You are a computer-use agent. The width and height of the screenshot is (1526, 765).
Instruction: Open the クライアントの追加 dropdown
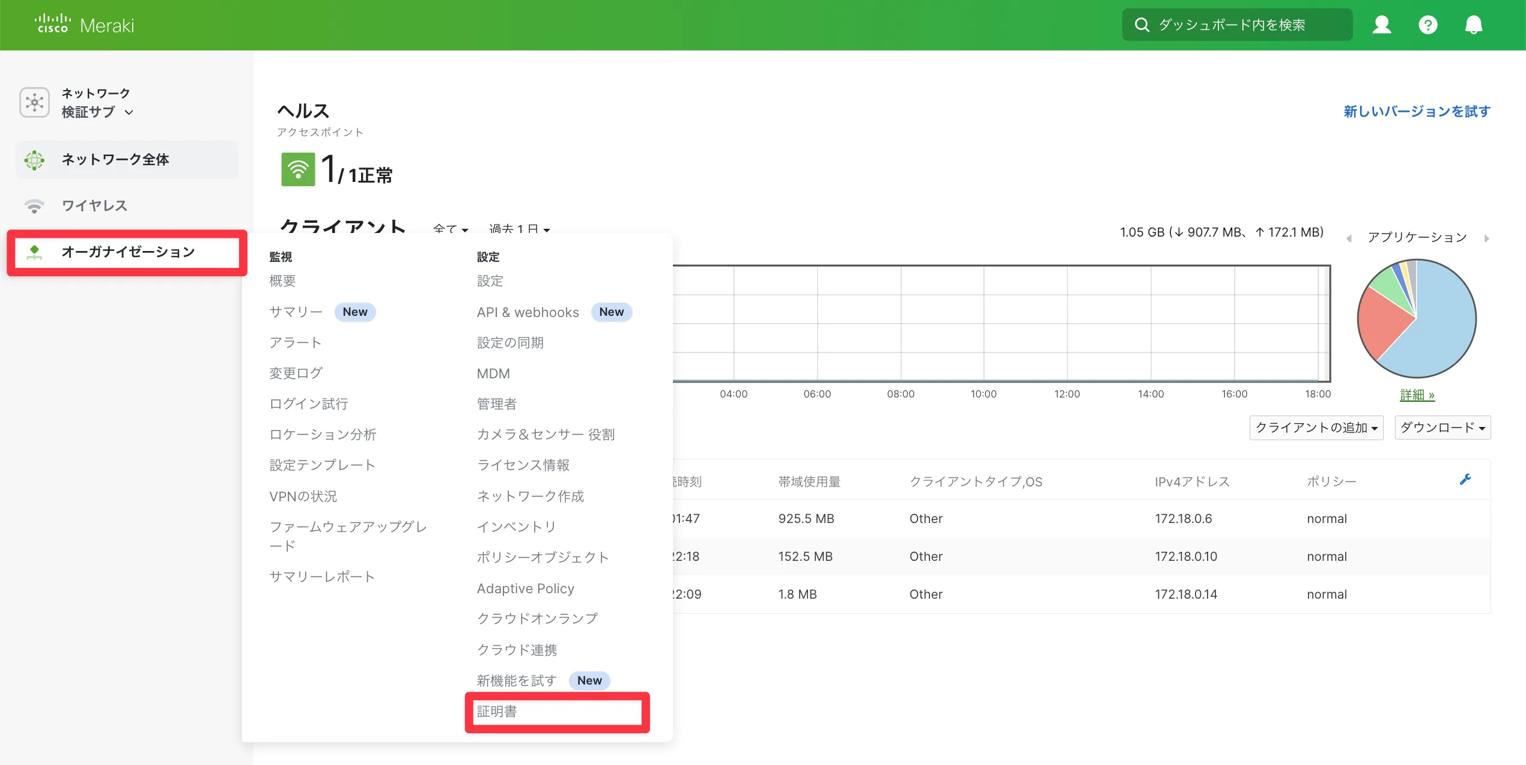(x=1316, y=428)
